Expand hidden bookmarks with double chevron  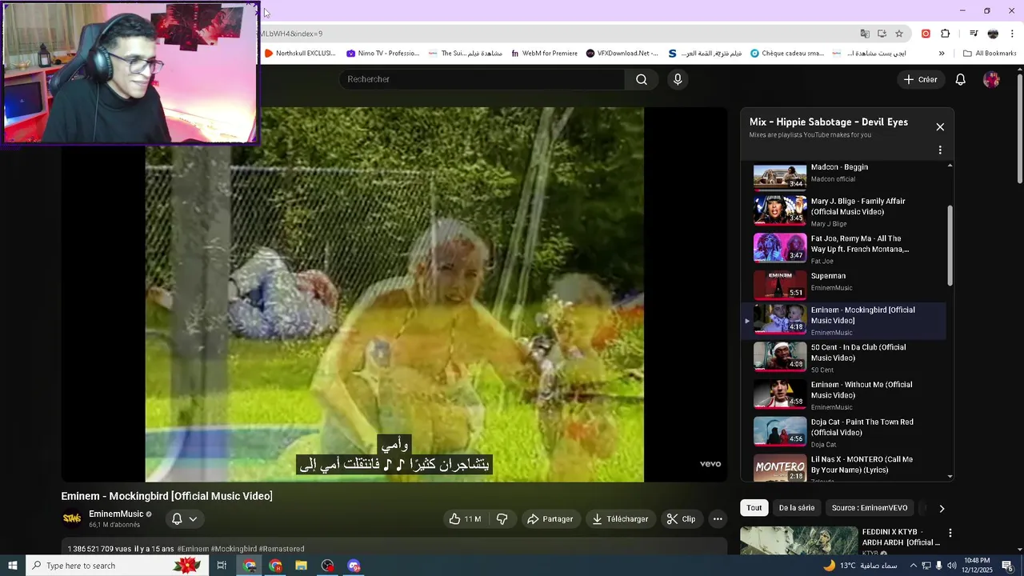point(942,54)
